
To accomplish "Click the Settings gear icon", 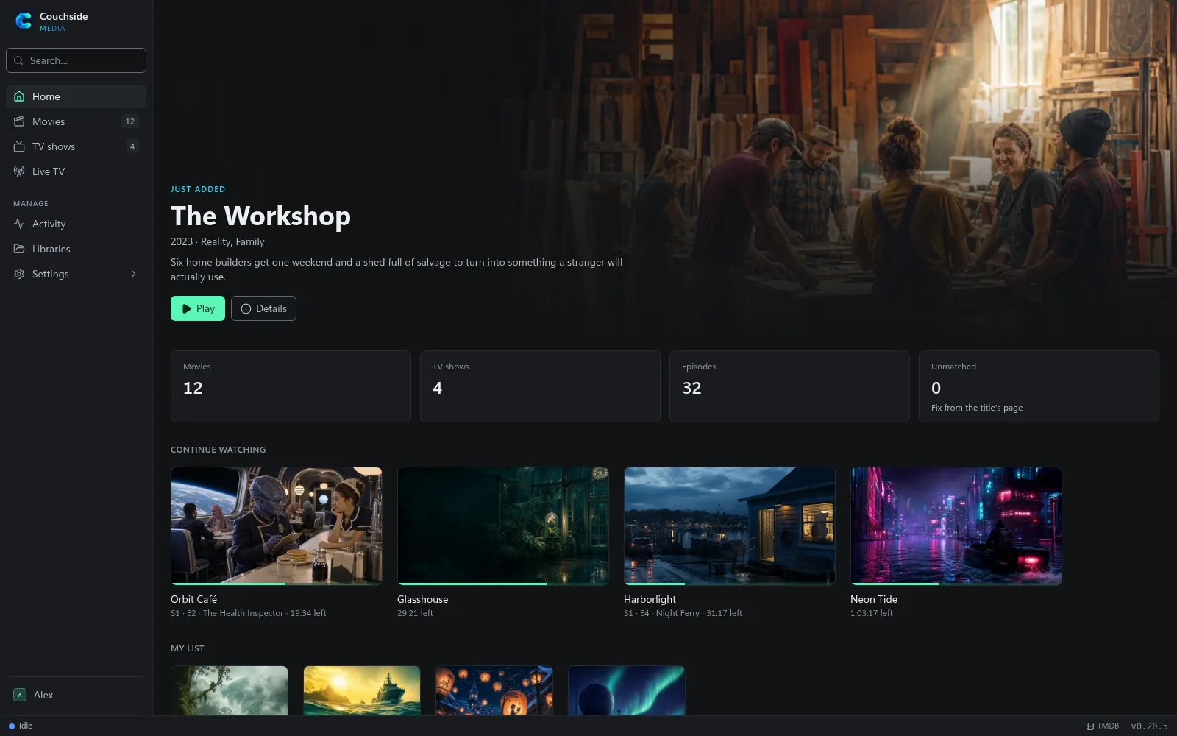I will tap(19, 274).
